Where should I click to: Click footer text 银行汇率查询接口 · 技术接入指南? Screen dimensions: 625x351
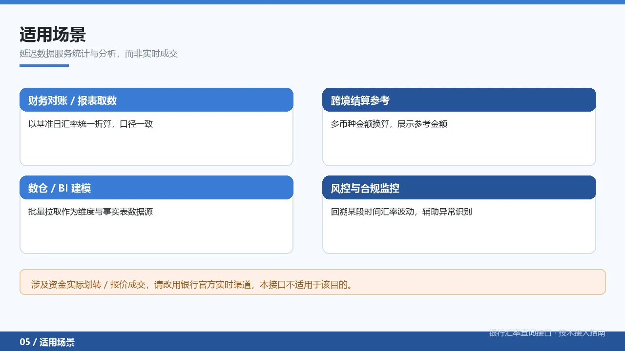point(547,333)
